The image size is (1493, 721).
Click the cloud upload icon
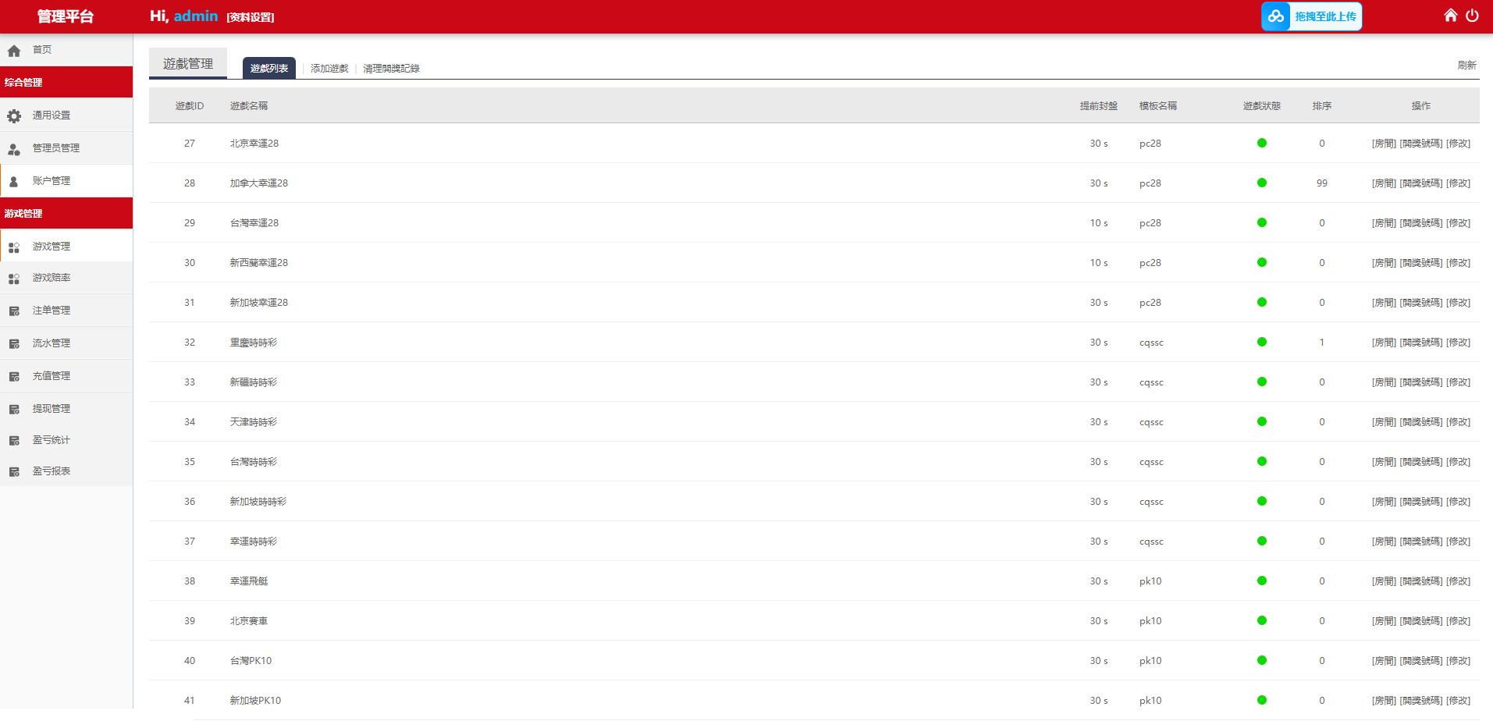coord(1275,16)
